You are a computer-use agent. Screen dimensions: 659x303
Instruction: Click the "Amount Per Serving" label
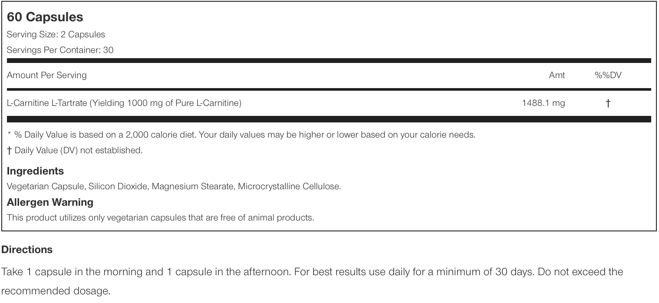[x=47, y=75]
